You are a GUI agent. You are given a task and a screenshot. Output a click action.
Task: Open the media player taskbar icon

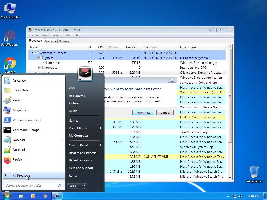[33, 196]
